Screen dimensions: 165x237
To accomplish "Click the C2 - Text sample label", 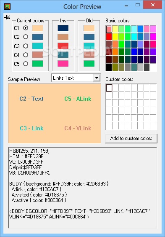I will (x=31, y=99).
